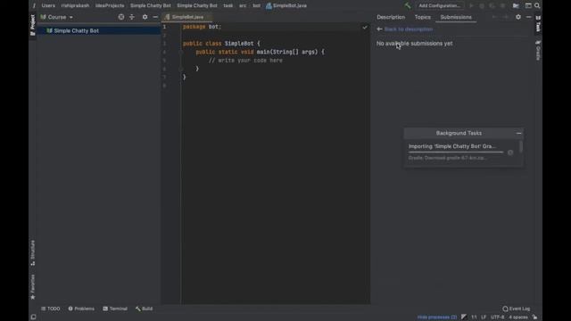571x321 pixels.
Task: Click the Hide processes link
Action: tap(436, 317)
